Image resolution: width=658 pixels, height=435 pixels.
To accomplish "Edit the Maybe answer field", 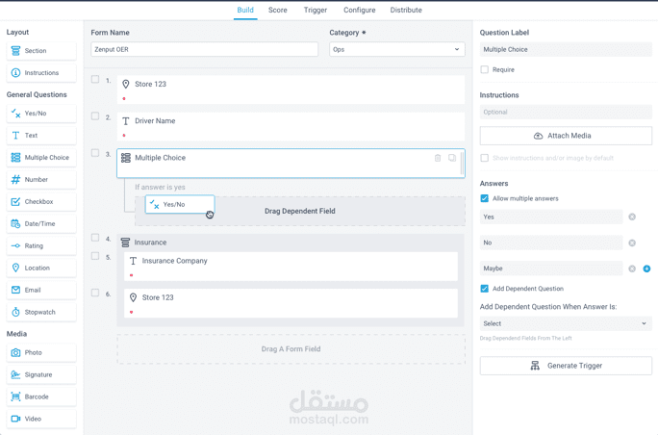I will coord(551,269).
